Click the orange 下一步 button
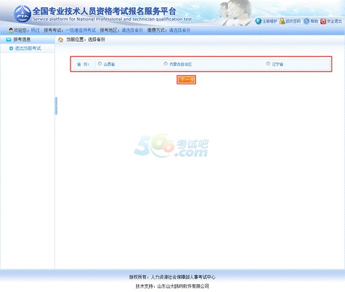 pyautogui.click(x=186, y=80)
